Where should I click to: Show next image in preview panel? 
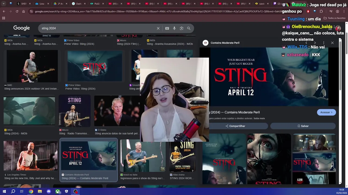pos(315,43)
